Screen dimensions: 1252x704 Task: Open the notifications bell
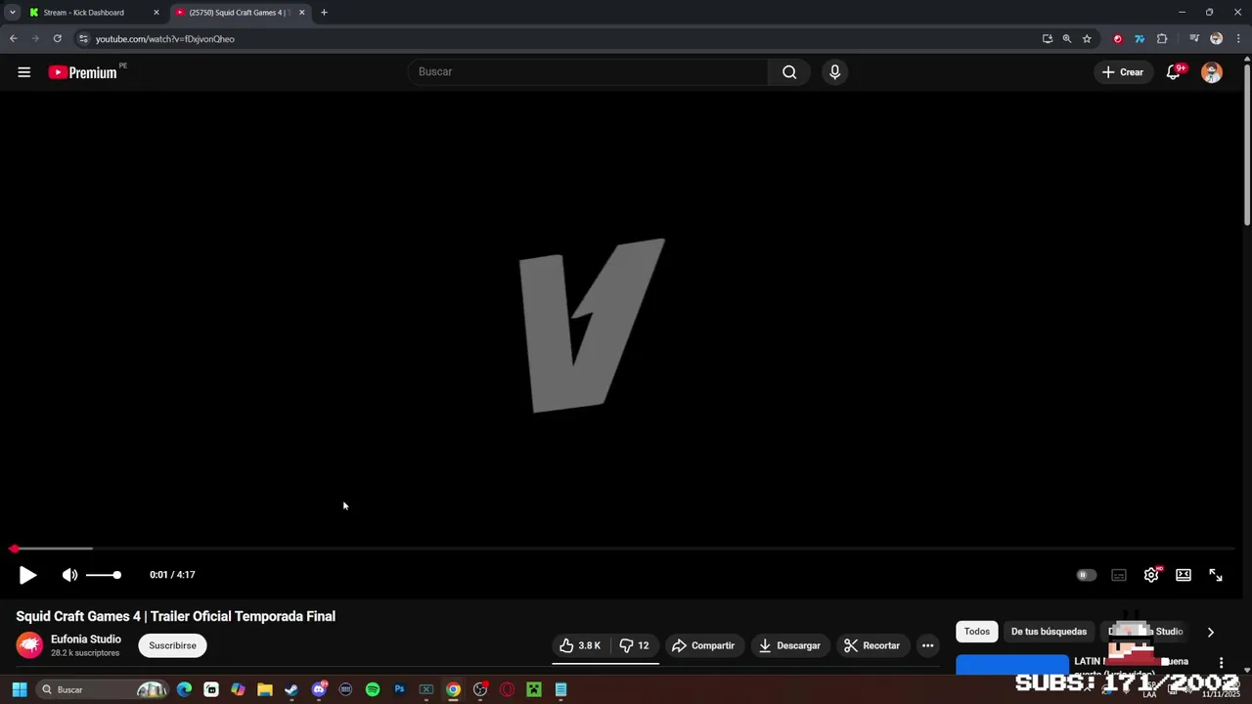[x=1174, y=71]
